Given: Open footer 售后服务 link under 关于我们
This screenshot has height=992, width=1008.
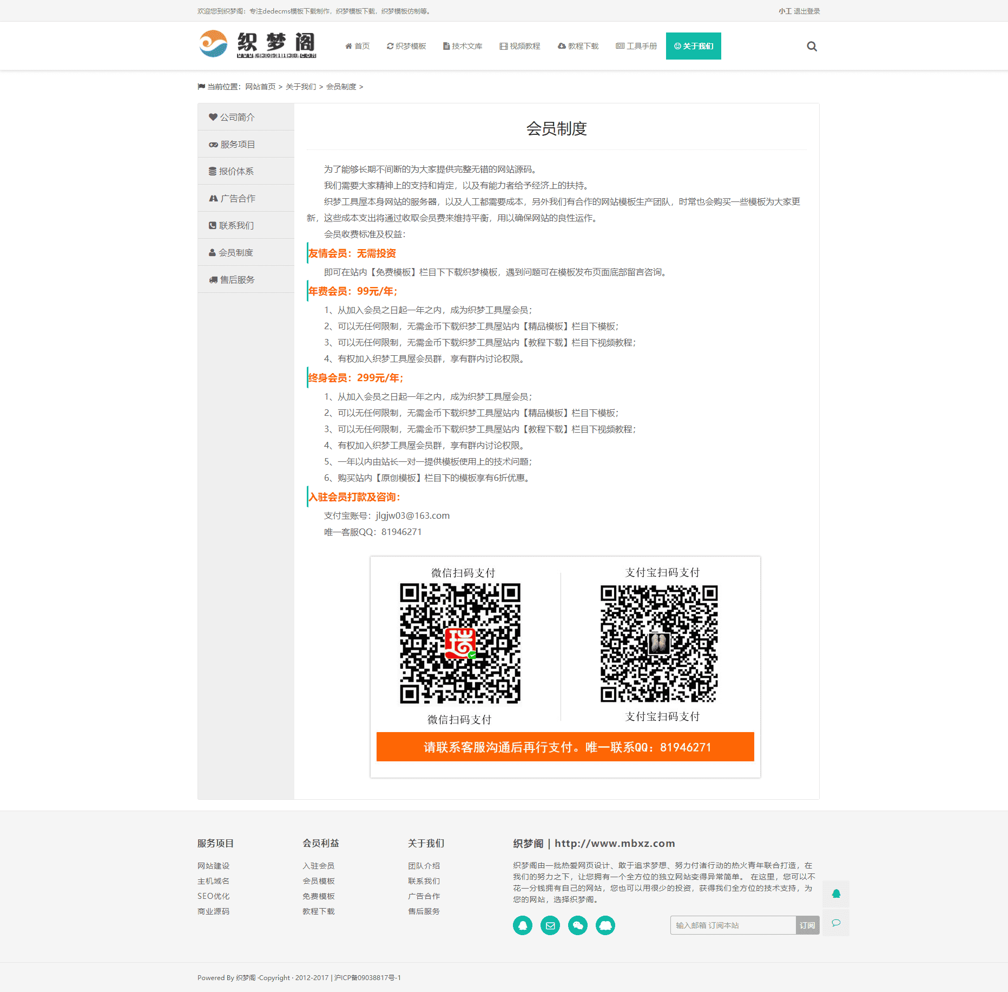Looking at the screenshot, I should 424,911.
